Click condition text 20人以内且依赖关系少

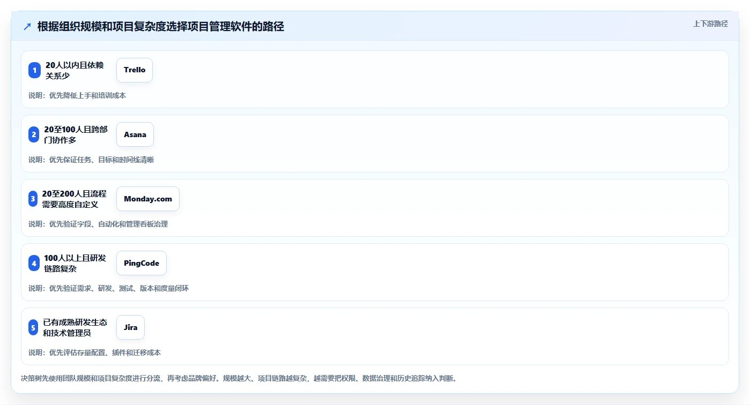pyautogui.click(x=75, y=70)
